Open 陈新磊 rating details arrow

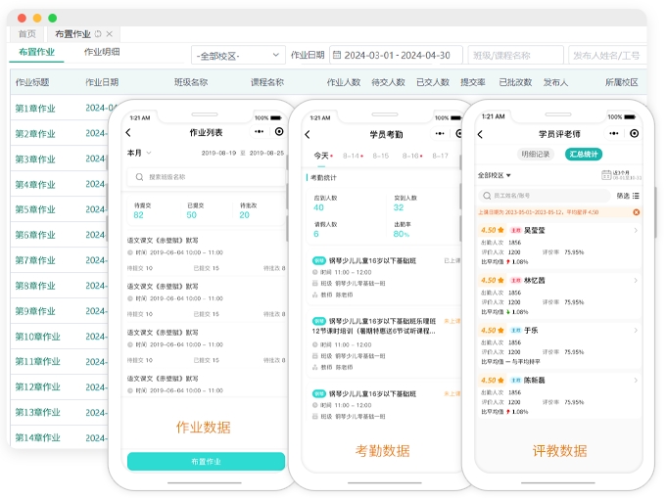point(636,381)
